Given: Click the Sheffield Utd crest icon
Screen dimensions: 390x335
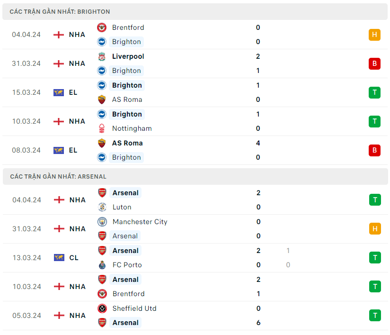Looking at the screenshot, I should pyautogui.click(x=102, y=308).
